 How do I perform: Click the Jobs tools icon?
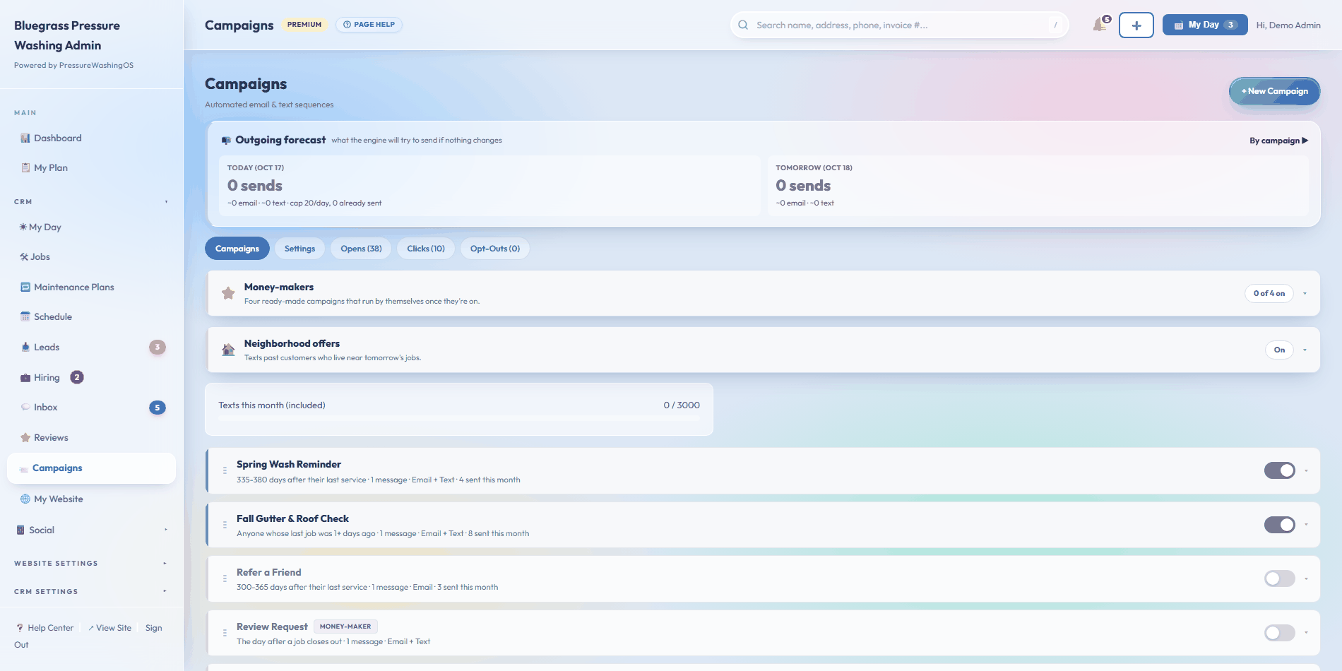click(24, 257)
